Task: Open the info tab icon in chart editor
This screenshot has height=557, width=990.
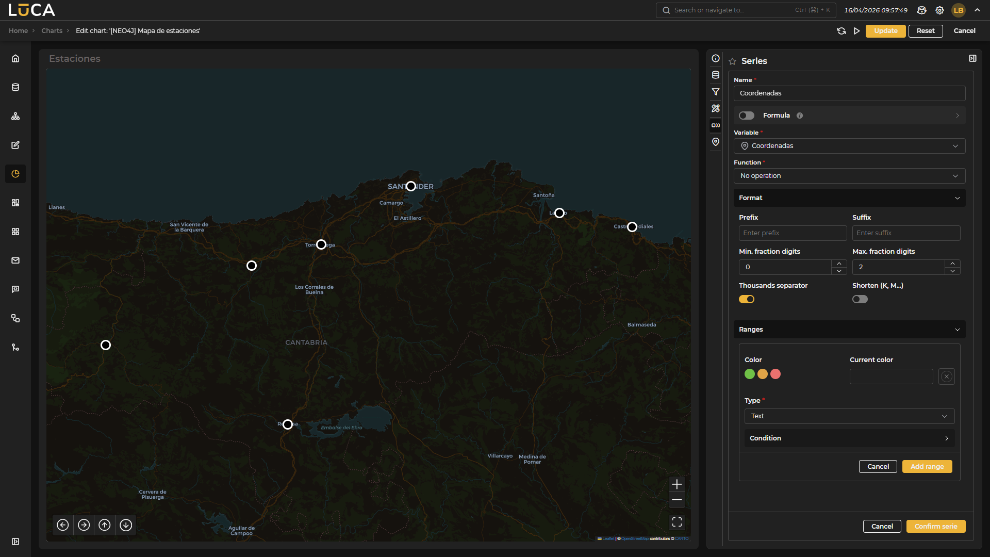Action: (716, 58)
